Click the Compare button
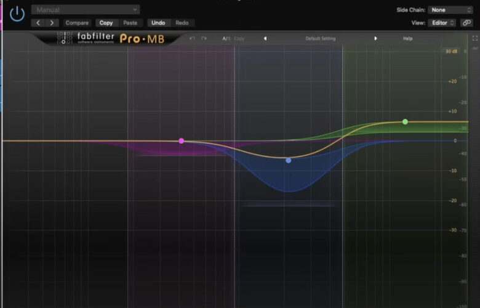This screenshot has height=308, width=480. (77, 23)
